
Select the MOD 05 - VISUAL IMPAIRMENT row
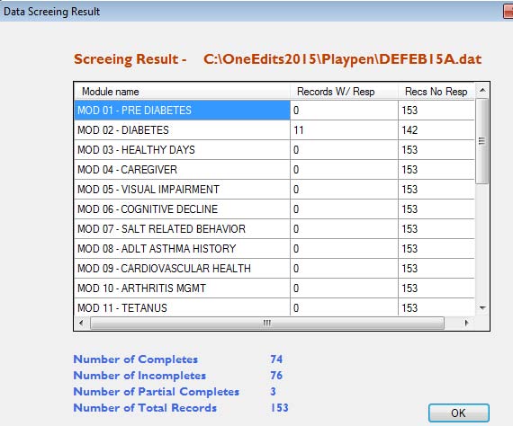274,189
